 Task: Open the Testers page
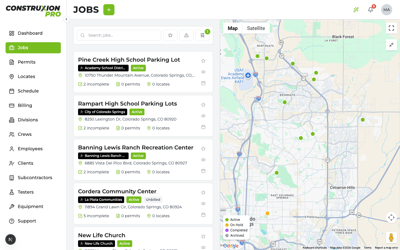click(33, 192)
